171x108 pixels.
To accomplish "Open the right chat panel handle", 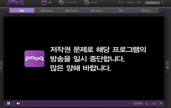I will pos(168,68).
